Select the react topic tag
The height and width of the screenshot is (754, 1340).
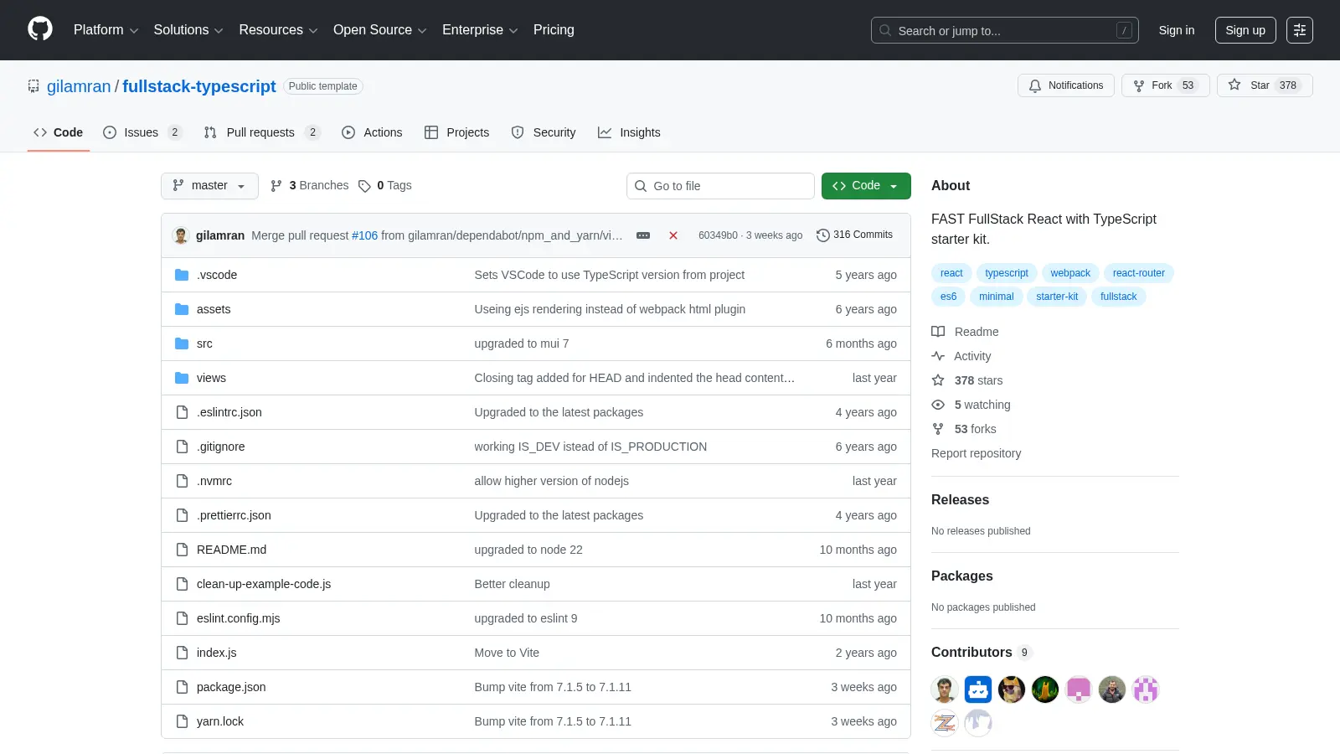pos(951,273)
